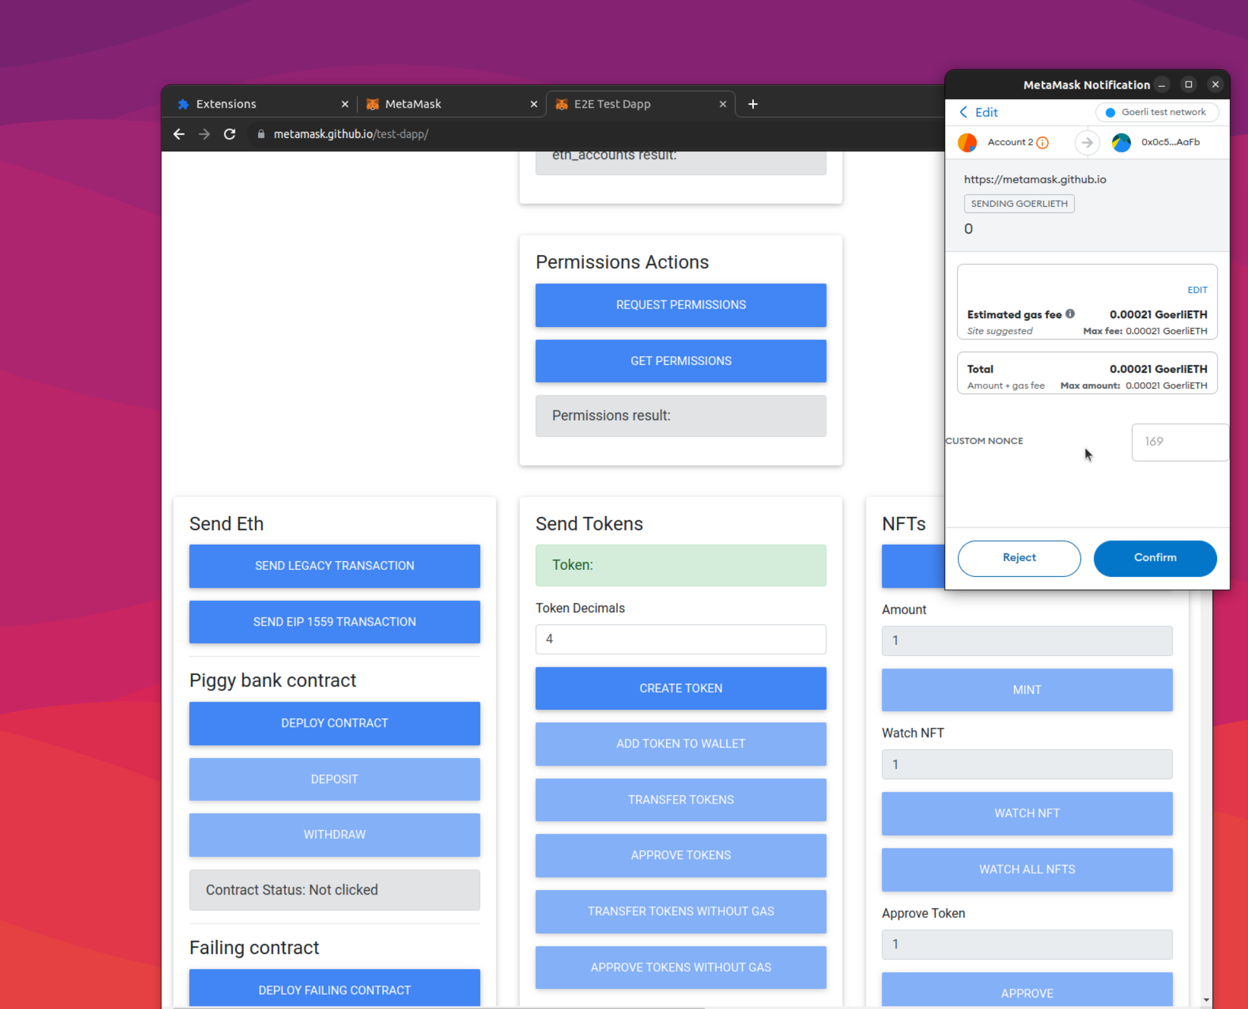Open the Goerli test network selector
Screen dimensions: 1248x1009
point(1156,112)
